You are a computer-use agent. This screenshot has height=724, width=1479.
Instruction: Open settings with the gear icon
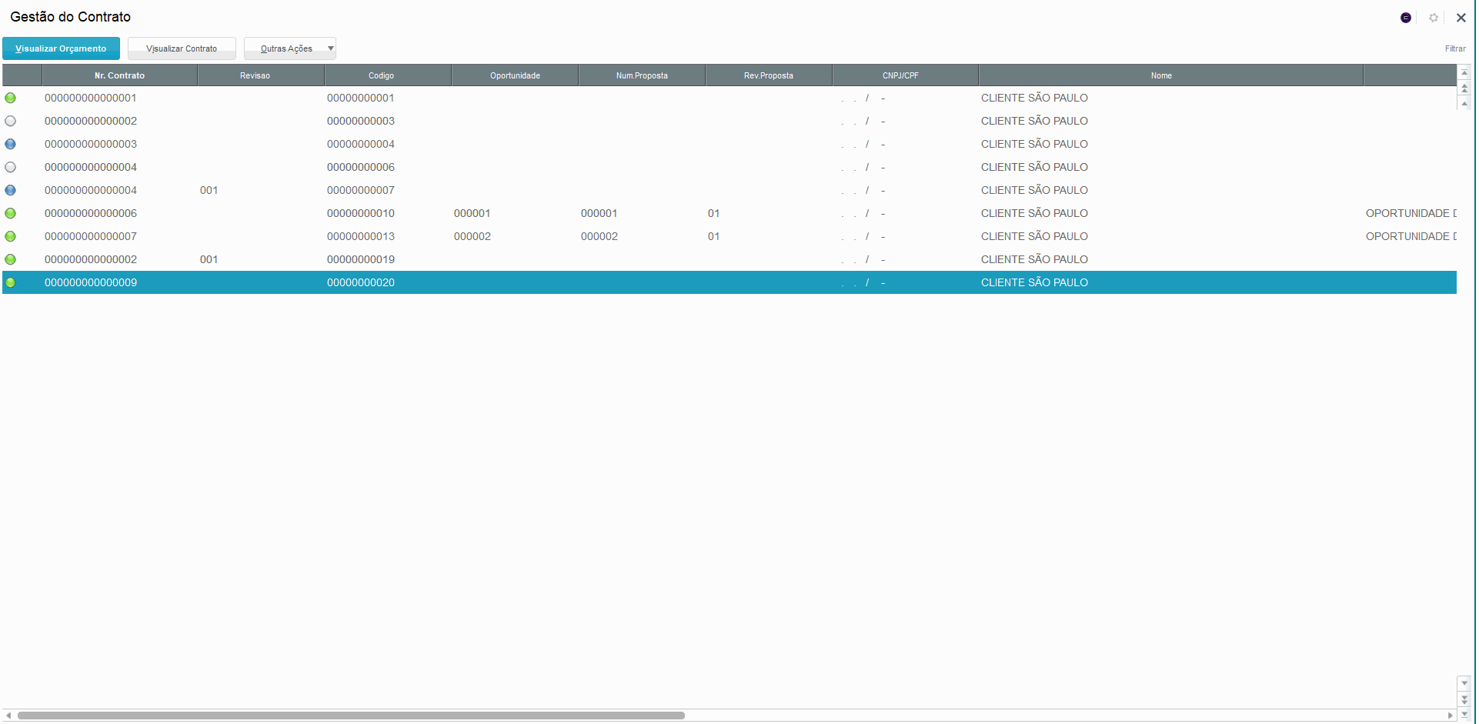pyautogui.click(x=1434, y=18)
